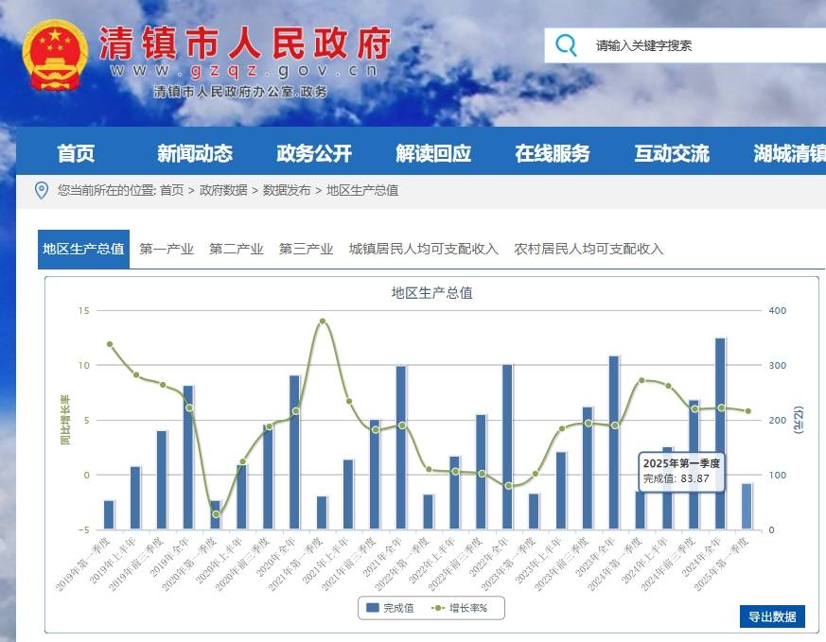Image resolution: width=826 pixels, height=642 pixels.
Task: Click the location pin icon in breadcrumb
Action: tap(42, 190)
